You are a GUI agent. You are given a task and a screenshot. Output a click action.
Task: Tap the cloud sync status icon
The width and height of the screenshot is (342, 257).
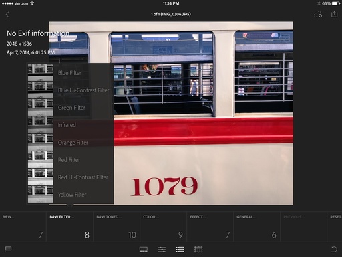pos(318,15)
